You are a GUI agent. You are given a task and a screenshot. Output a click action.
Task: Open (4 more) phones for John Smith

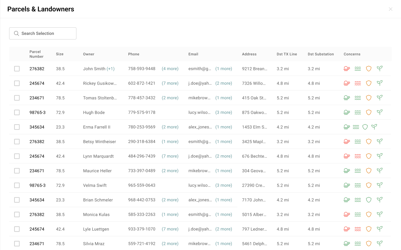click(x=170, y=69)
